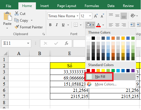Align text right
The image size is (141, 110).
124,25
